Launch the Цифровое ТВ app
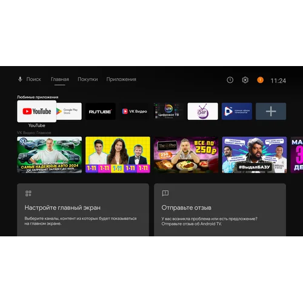 point(168,112)
